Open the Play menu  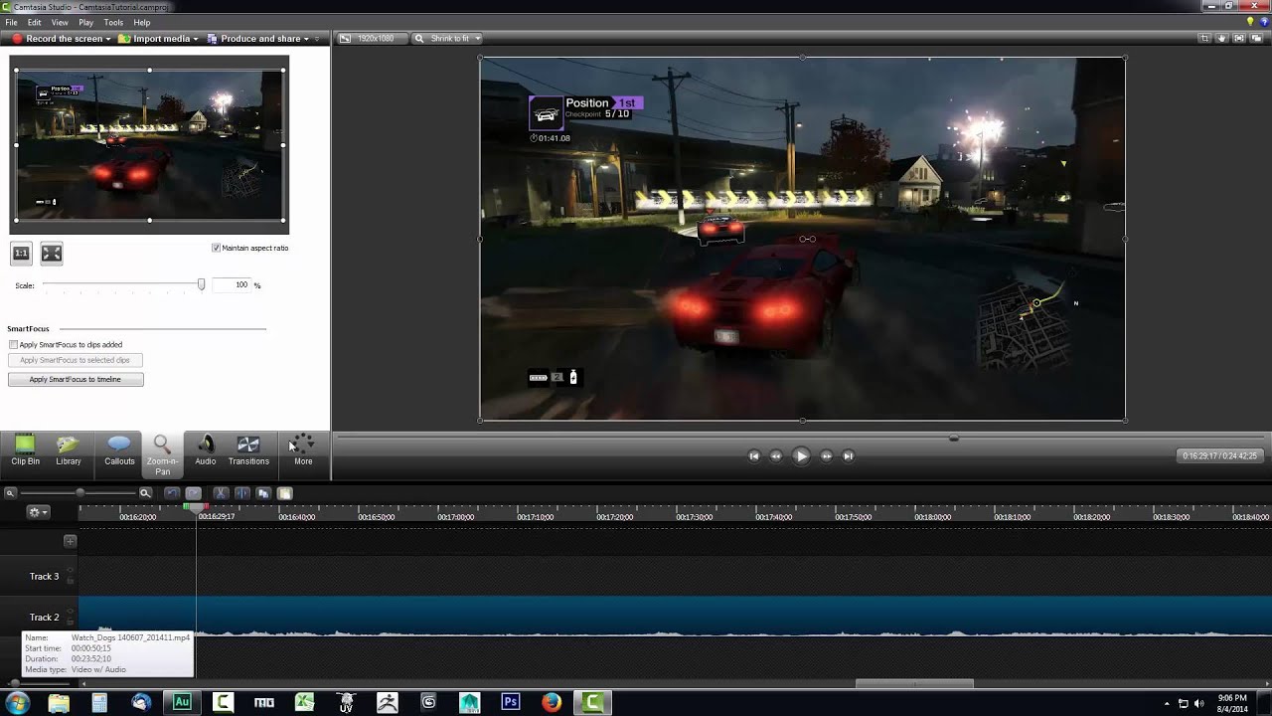(x=85, y=22)
